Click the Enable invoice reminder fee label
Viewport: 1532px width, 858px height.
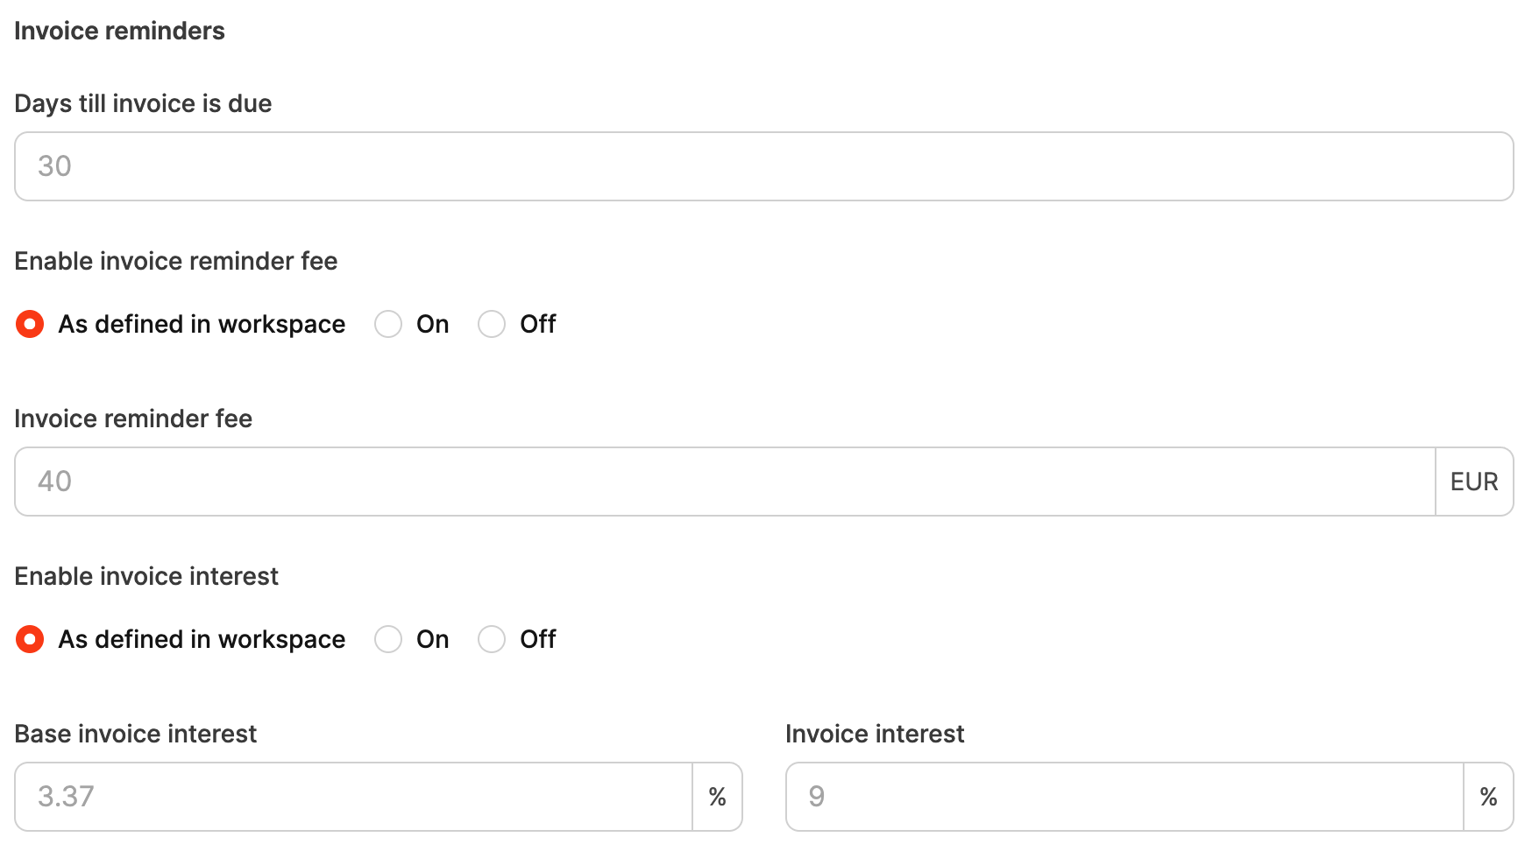pyautogui.click(x=176, y=261)
